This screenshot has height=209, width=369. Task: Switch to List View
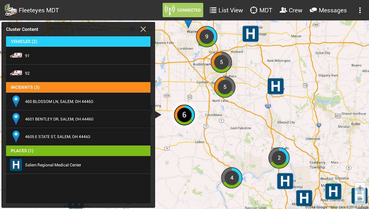[226, 10]
